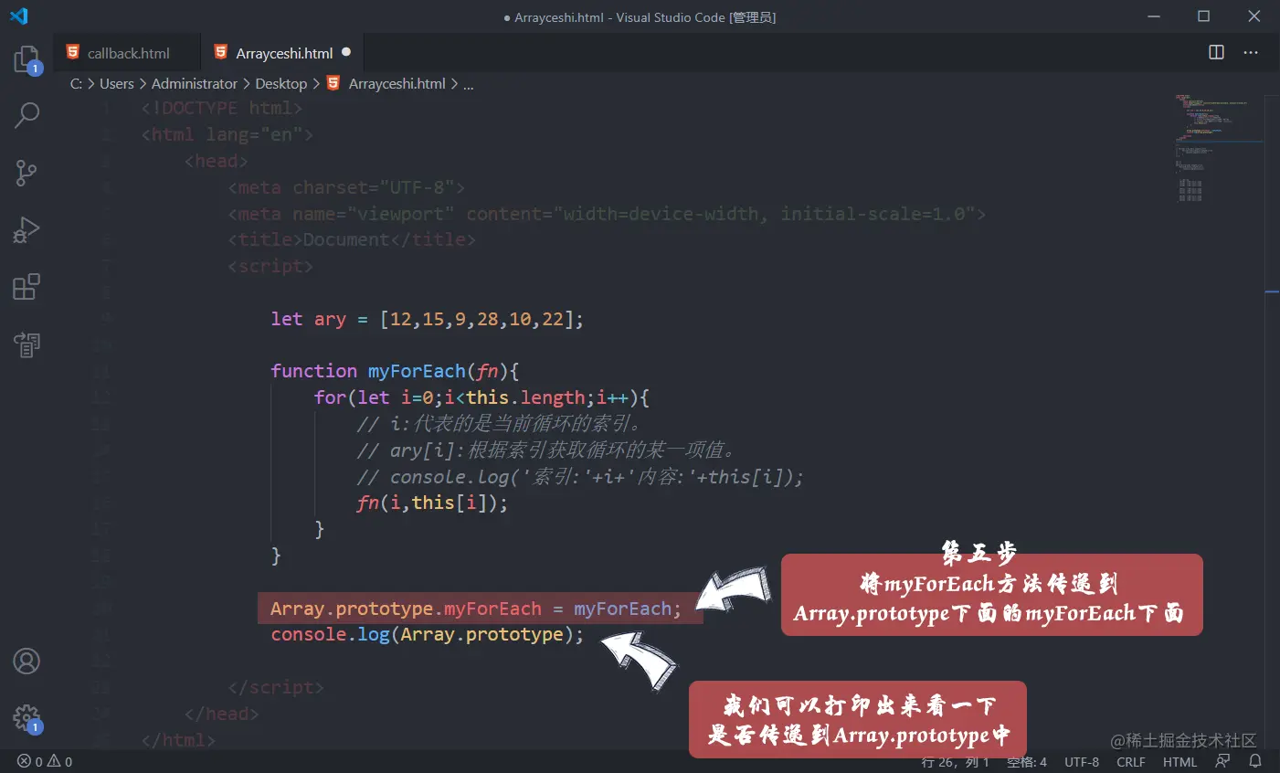The height and width of the screenshot is (773, 1280).
Task: Split the editor into two panes
Action: tap(1215, 52)
